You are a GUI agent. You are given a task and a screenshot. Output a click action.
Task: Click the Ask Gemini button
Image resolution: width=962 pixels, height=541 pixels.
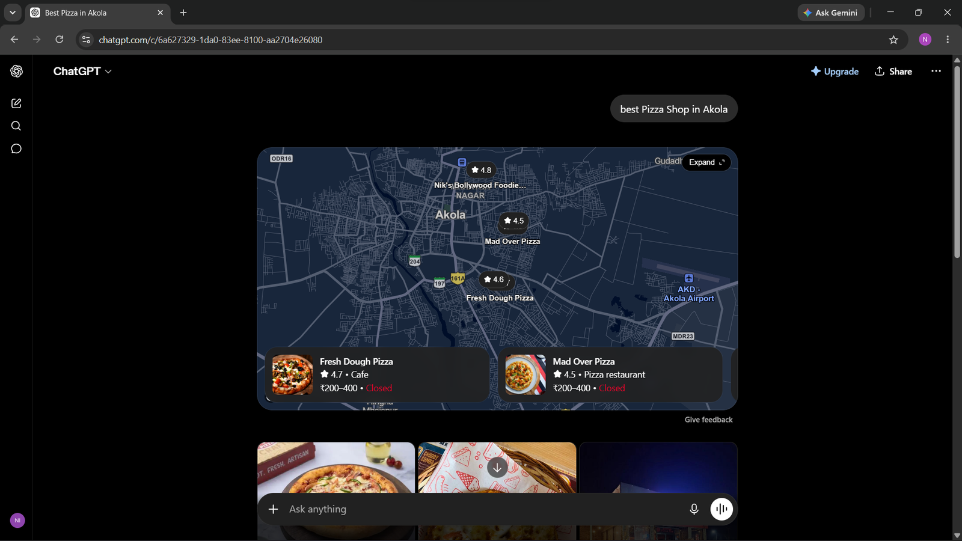click(831, 13)
